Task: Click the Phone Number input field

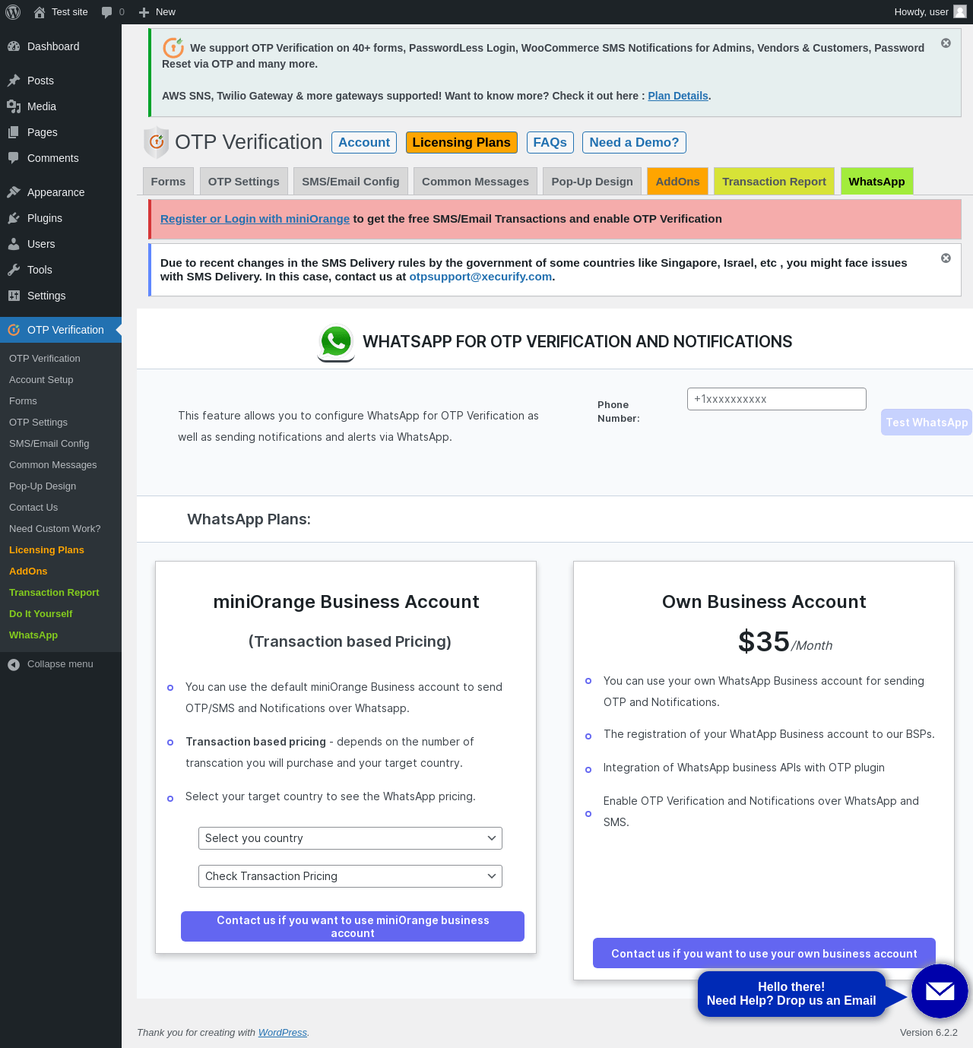Action: tap(777, 399)
